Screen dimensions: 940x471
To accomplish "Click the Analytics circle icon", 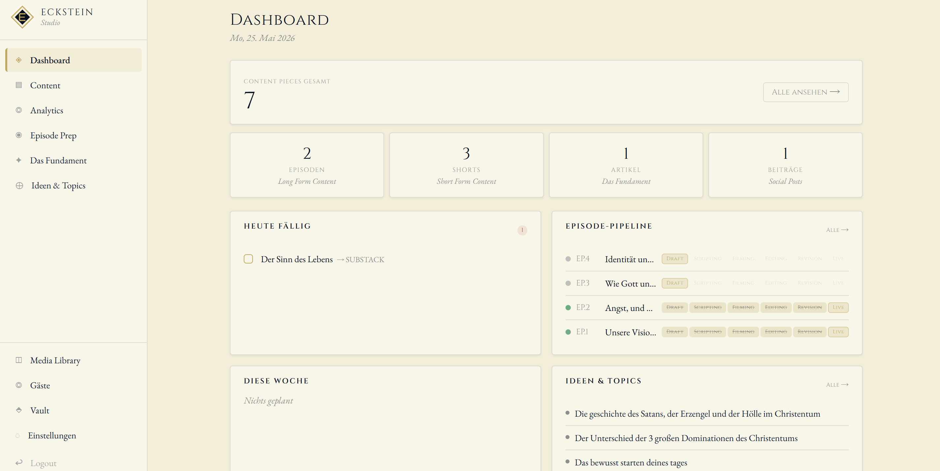I will 19,110.
